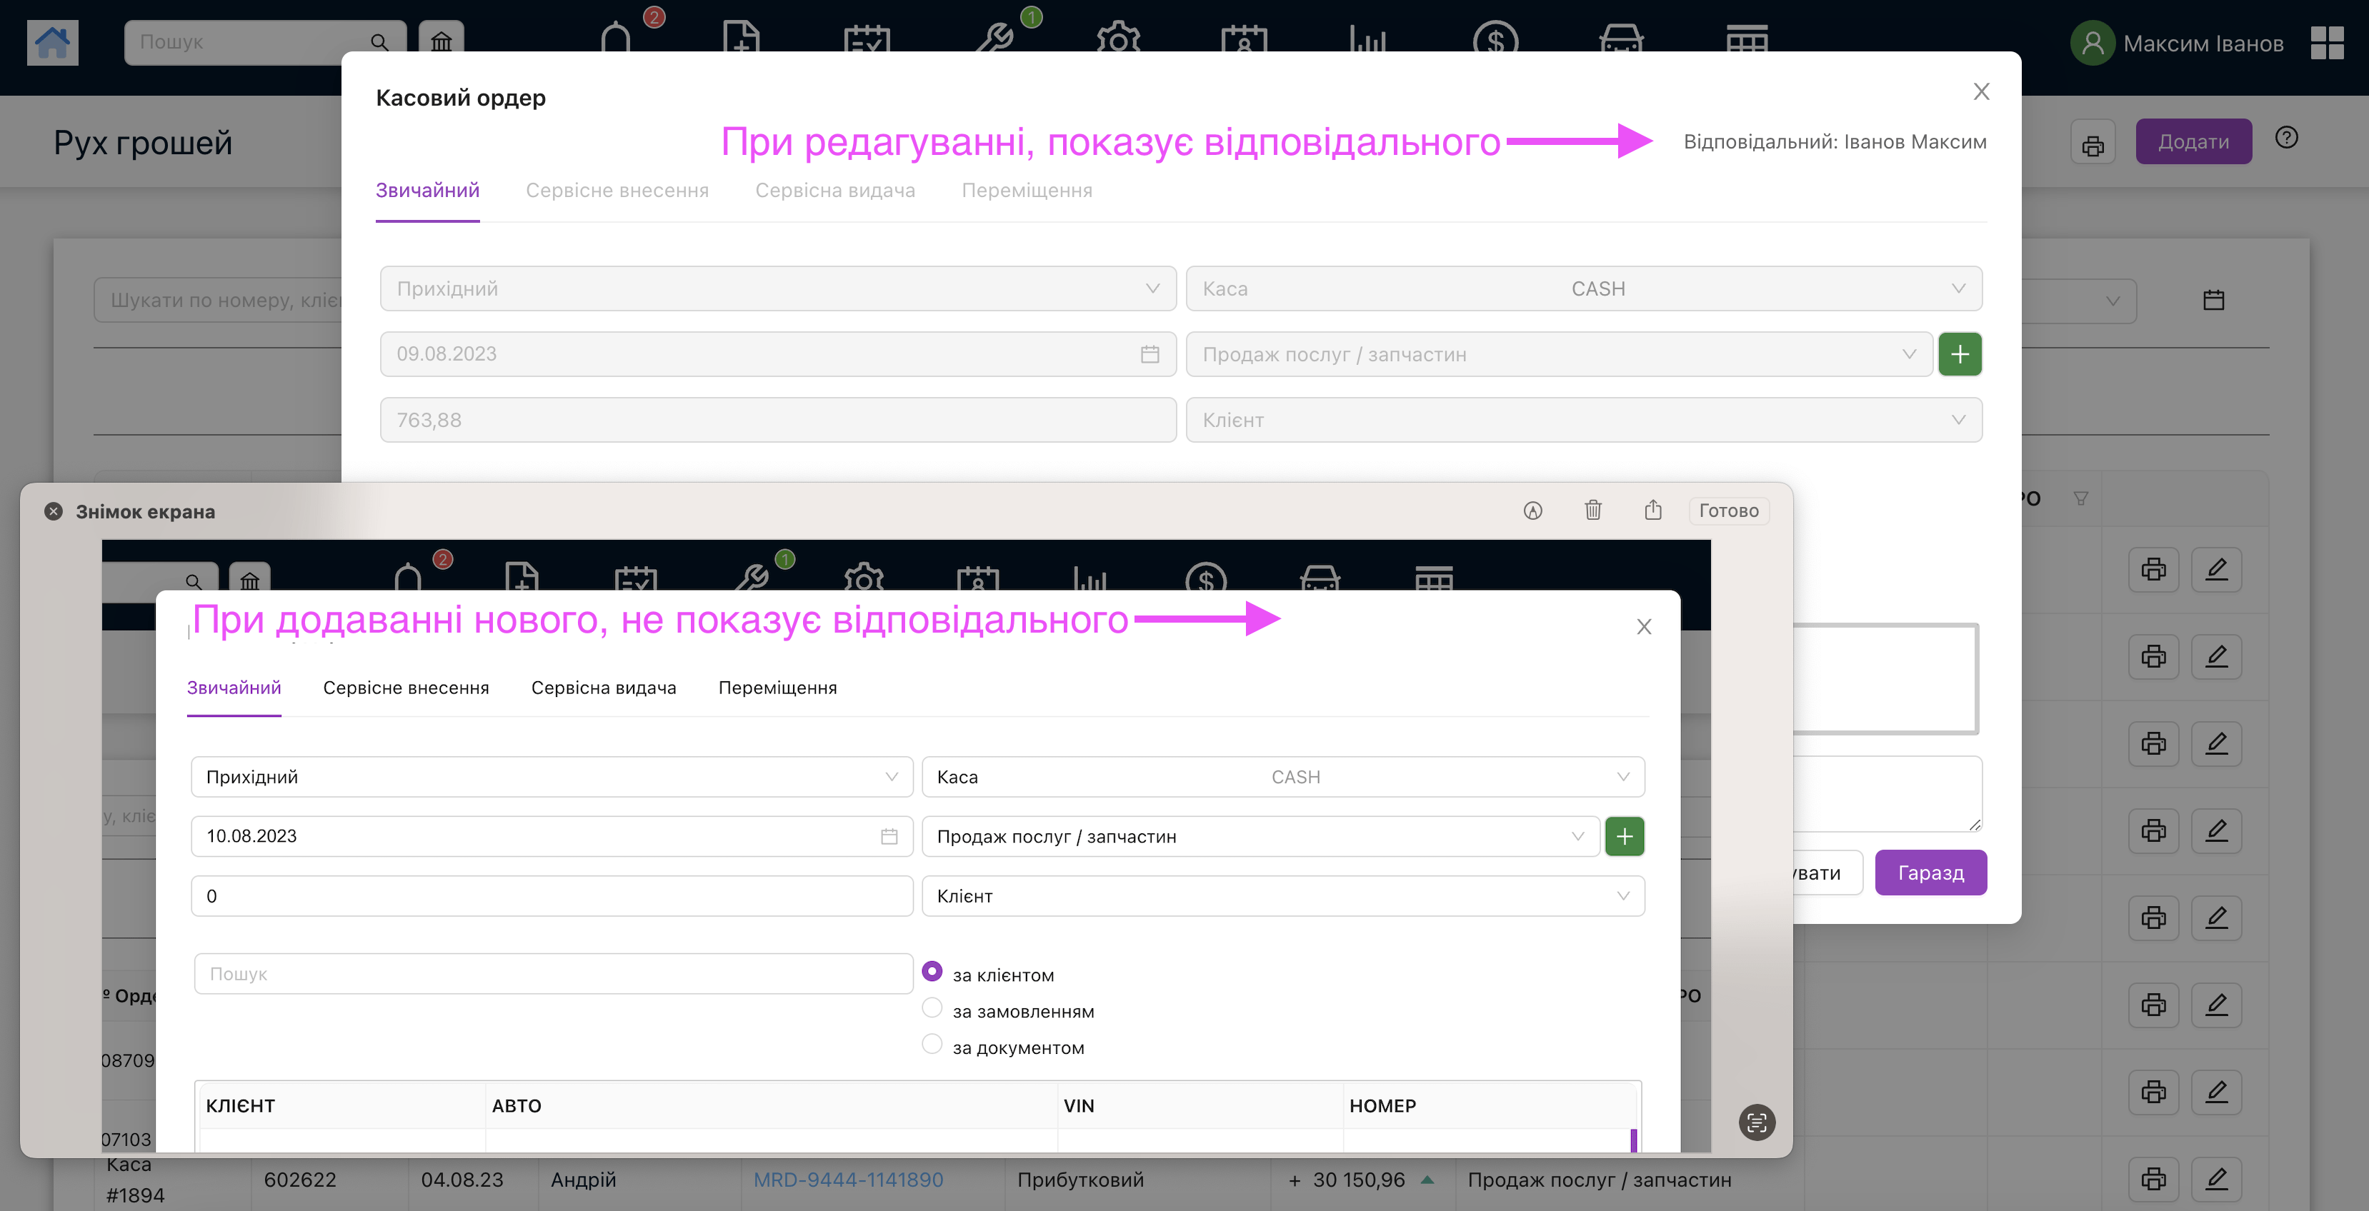
Task: Click the Гаразд button
Action: point(1930,872)
